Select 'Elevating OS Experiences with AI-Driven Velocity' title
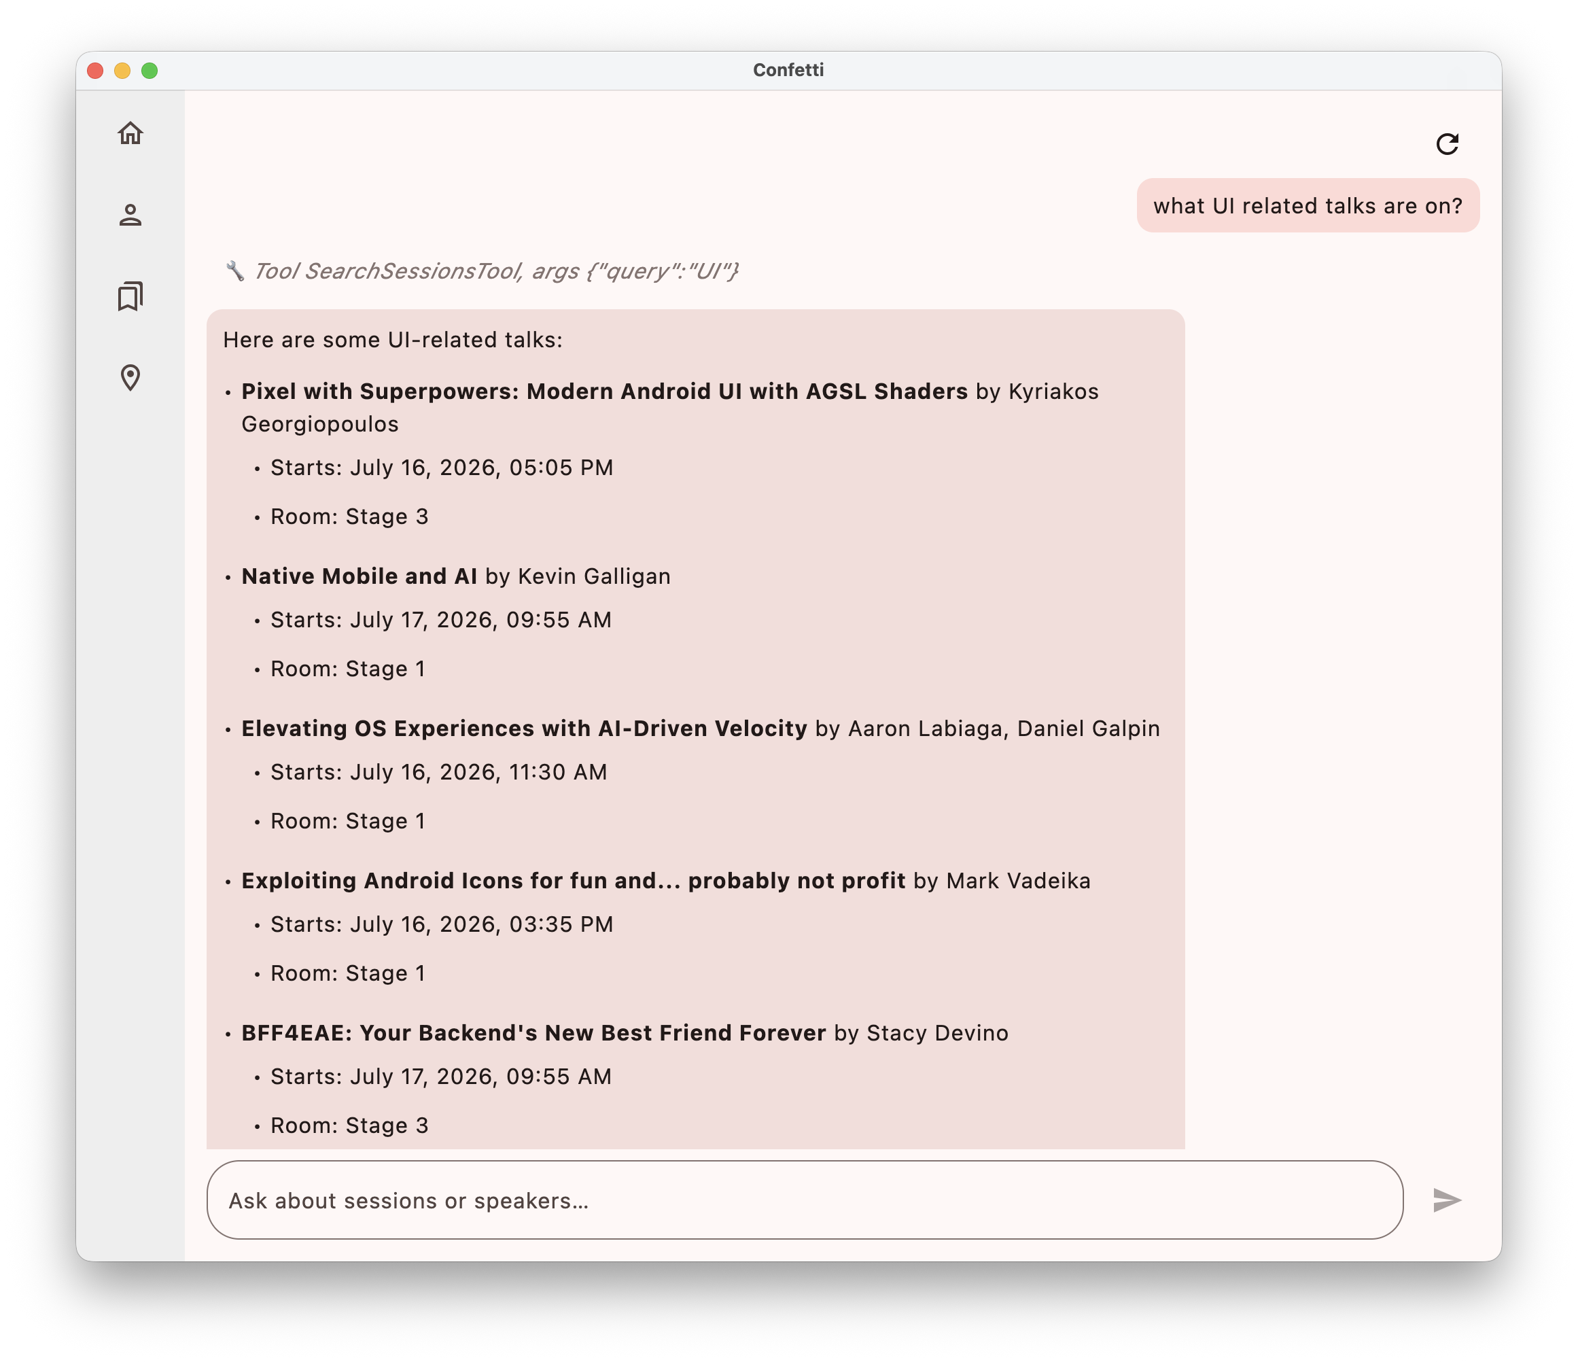Viewport: 1578px width, 1362px height. click(x=524, y=729)
